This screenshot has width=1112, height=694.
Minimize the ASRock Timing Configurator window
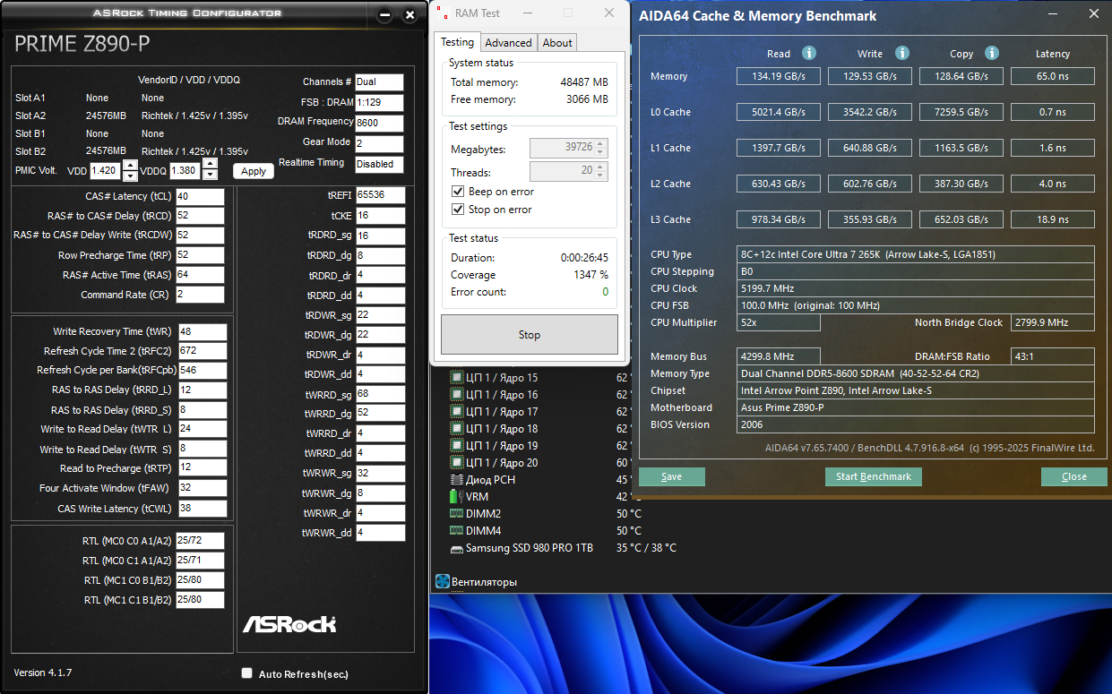point(384,15)
